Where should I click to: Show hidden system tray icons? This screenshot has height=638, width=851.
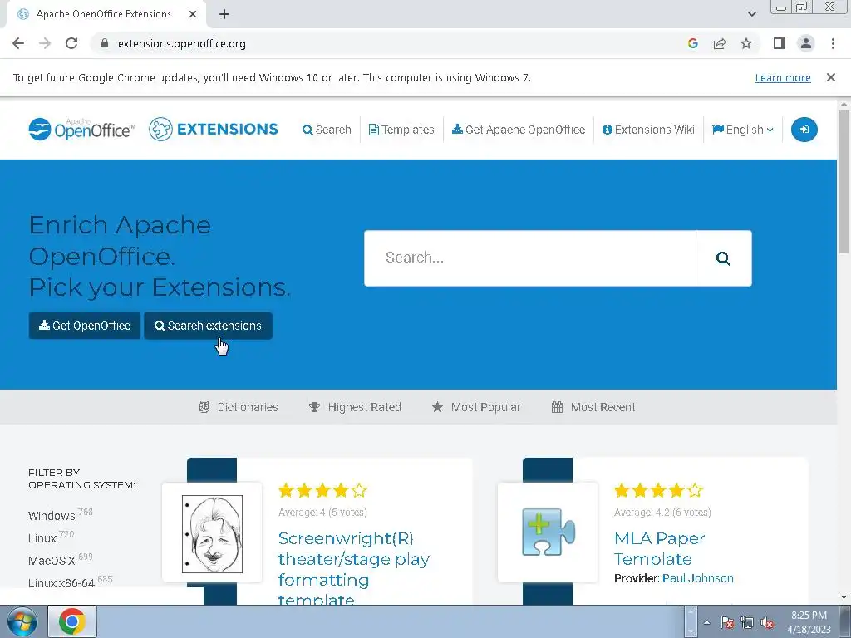point(706,622)
